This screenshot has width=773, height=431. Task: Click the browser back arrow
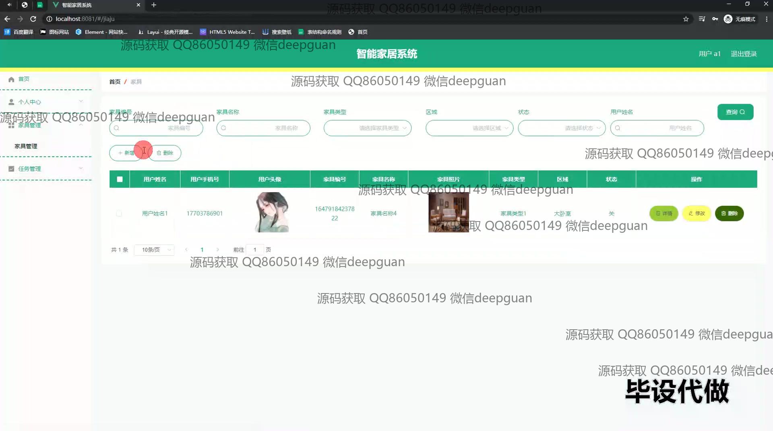tap(7, 19)
